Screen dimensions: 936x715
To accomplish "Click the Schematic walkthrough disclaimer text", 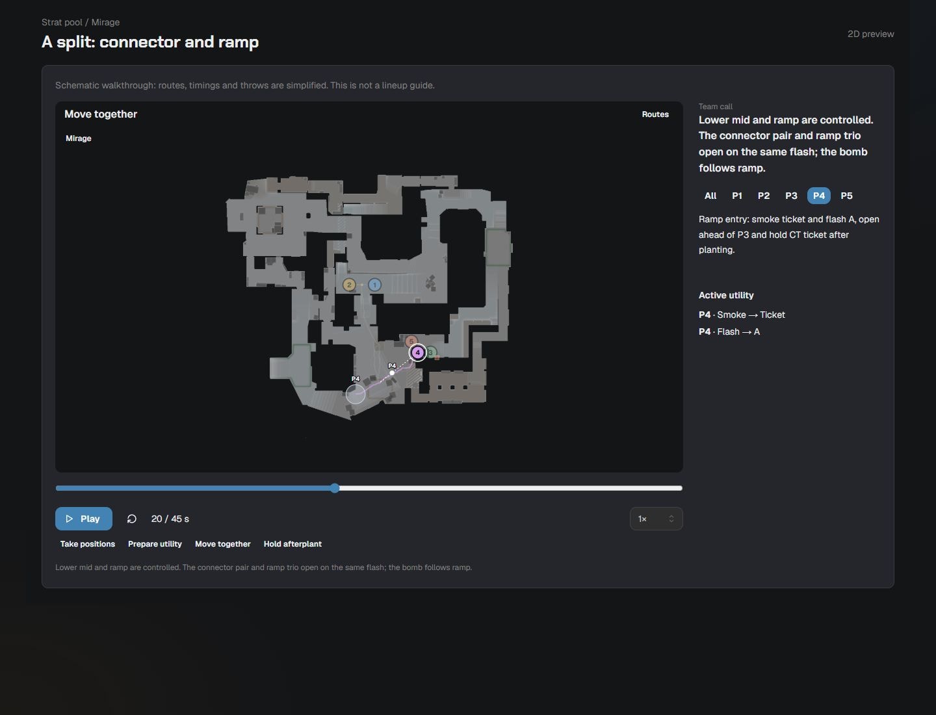I will pyautogui.click(x=245, y=85).
